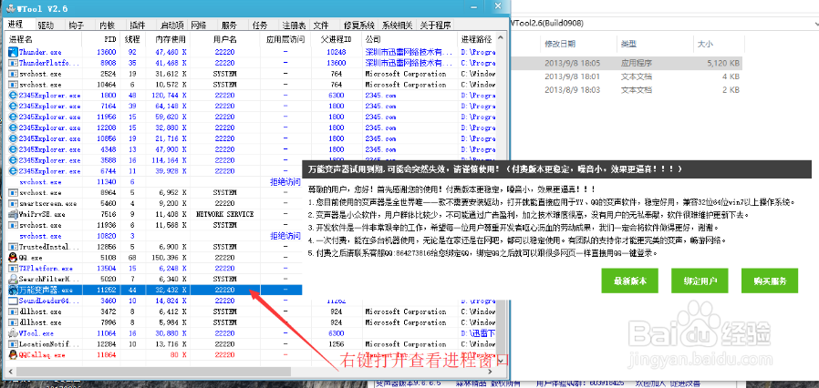The image size is (819, 388).
Task: Sort by the 用户名 column header
Action: point(225,40)
